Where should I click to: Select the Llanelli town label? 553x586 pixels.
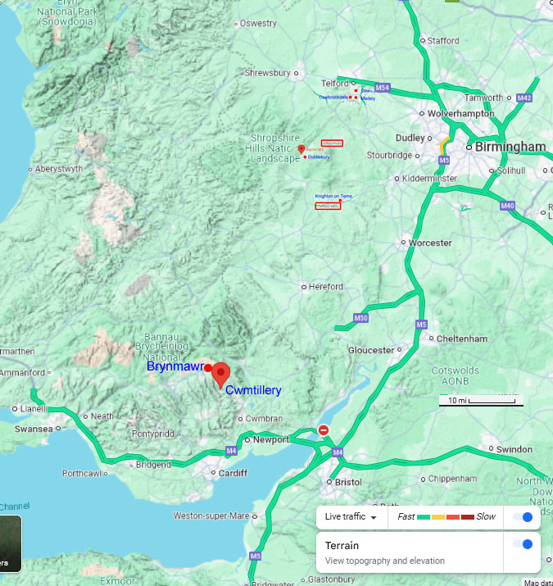coord(34,409)
